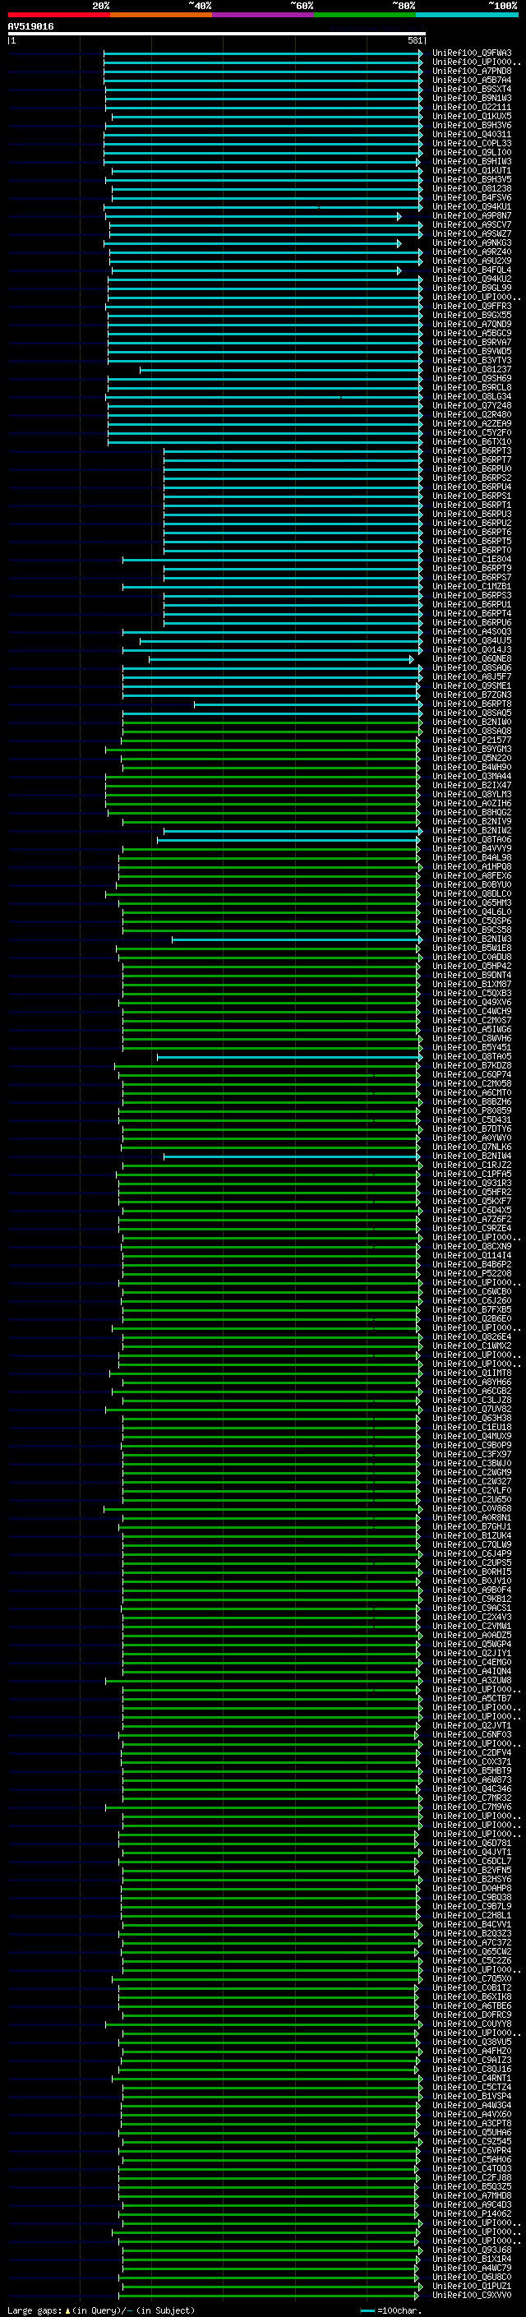Screen dimensions: 526x2317
Task: Click hit label UniRef100_Q1PUZ1
Action: pyautogui.click(x=472, y=2286)
